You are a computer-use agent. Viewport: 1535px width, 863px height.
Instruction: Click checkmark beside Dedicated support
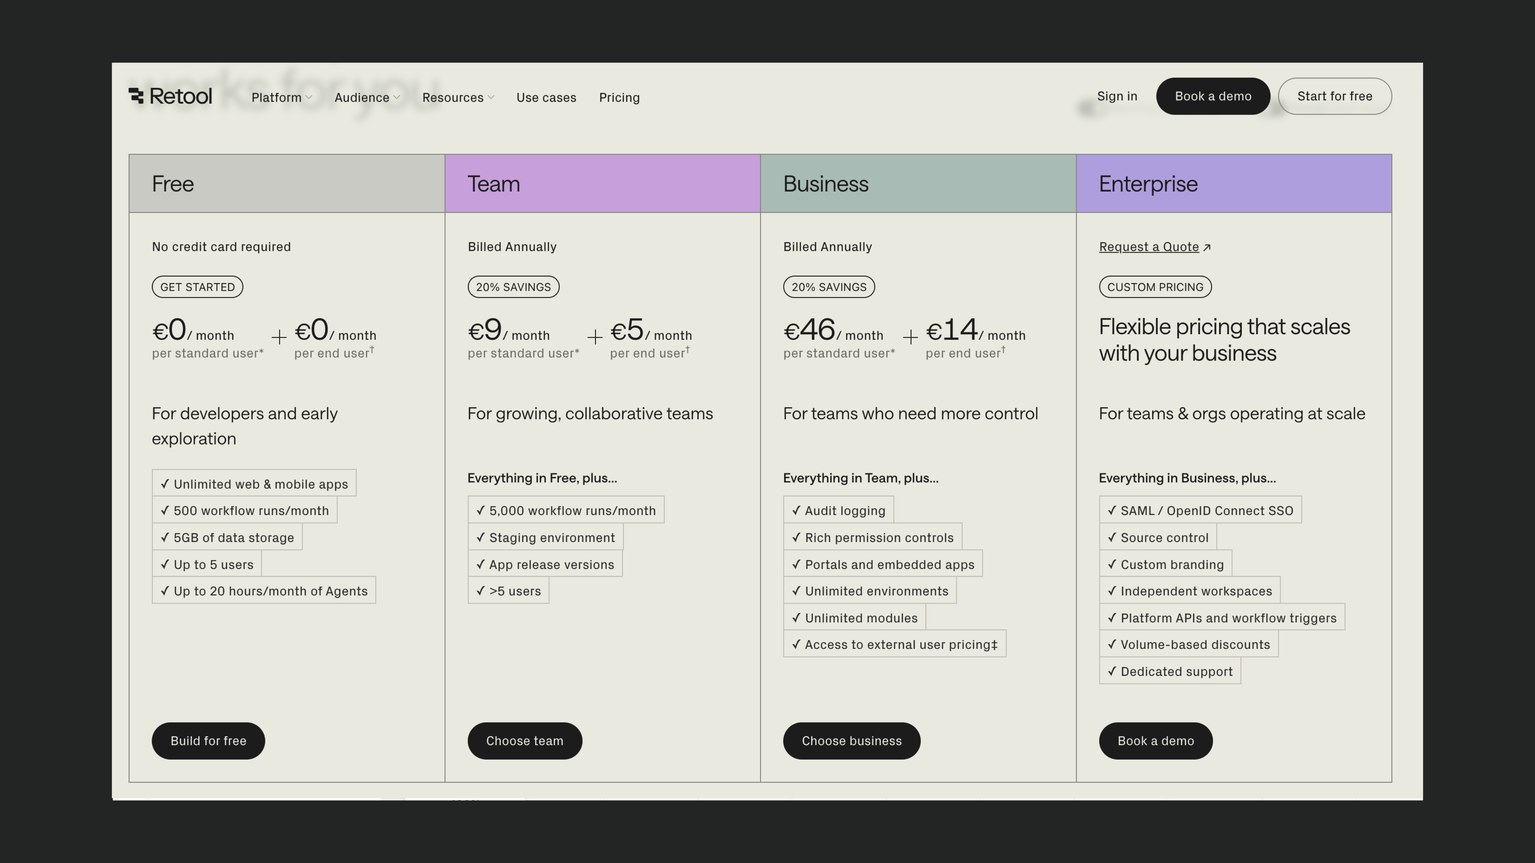(1112, 671)
